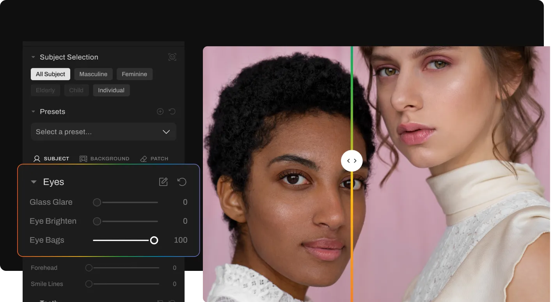Image resolution: width=554 pixels, height=302 pixels.
Task: Collapse the Eyes section
Action: tap(34, 182)
